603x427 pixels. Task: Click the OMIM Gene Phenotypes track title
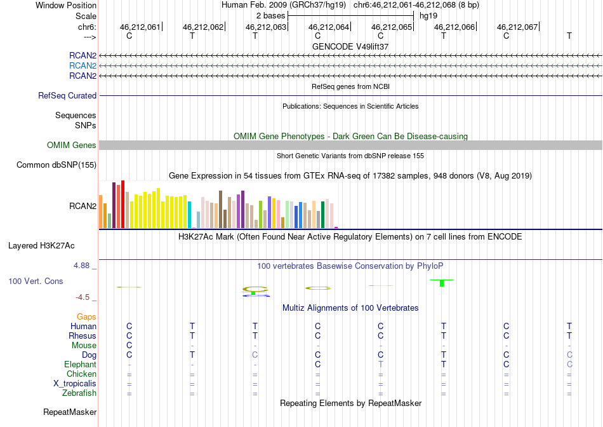351,137
